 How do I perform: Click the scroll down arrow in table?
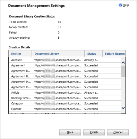123,108
